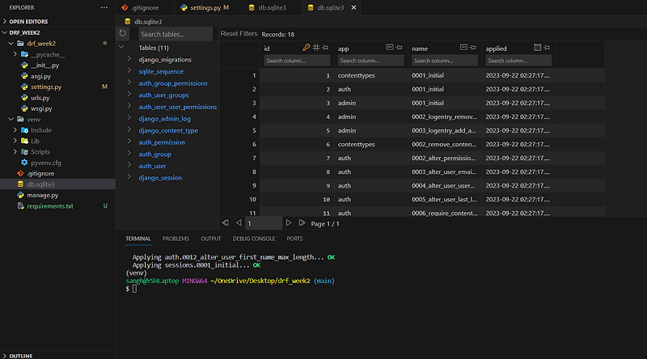Pin the applied column

[x=548, y=48]
